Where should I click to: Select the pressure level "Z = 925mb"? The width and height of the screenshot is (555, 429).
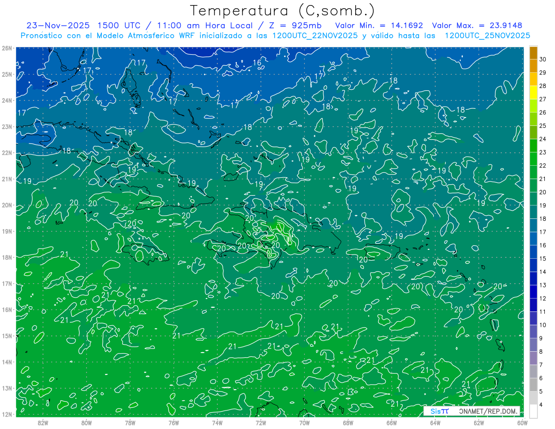point(292,25)
